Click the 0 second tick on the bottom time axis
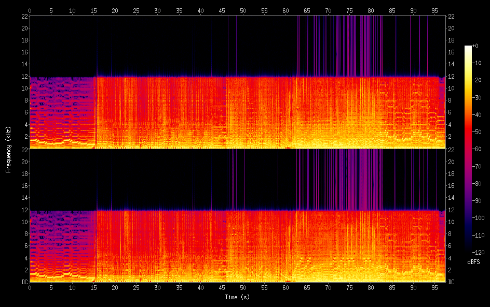Screen dimensions: 490x307 [30, 287]
